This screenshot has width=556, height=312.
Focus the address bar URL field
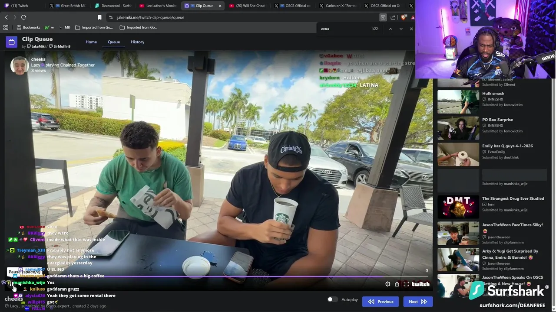coord(243,17)
